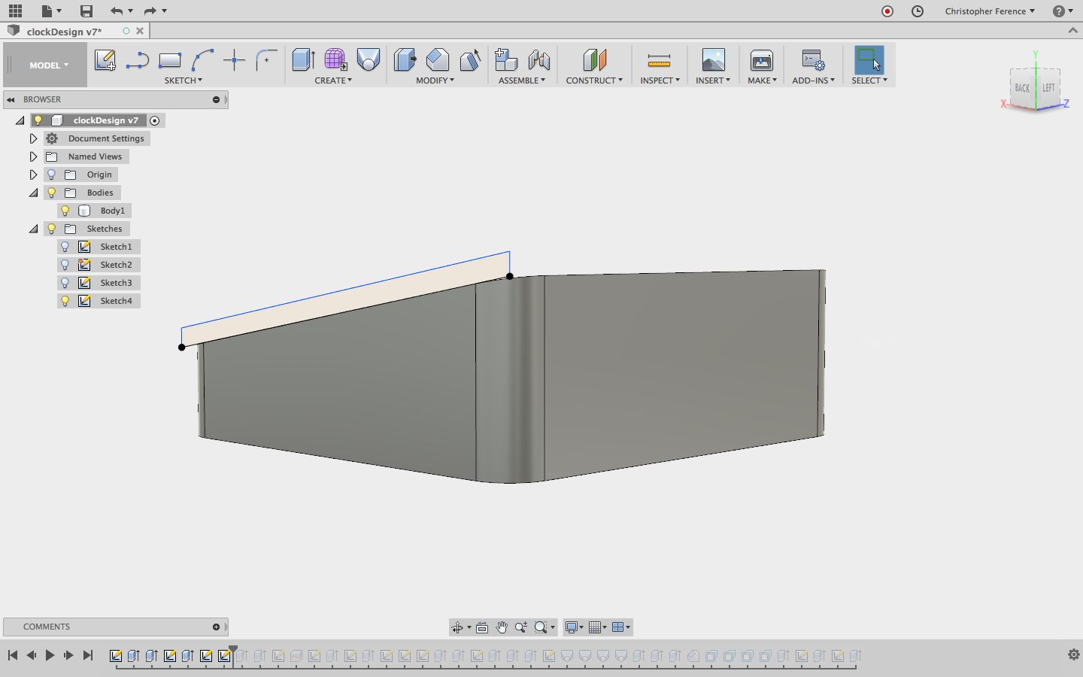Open the Christopher Ference account menu

click(x=990, y=11)
